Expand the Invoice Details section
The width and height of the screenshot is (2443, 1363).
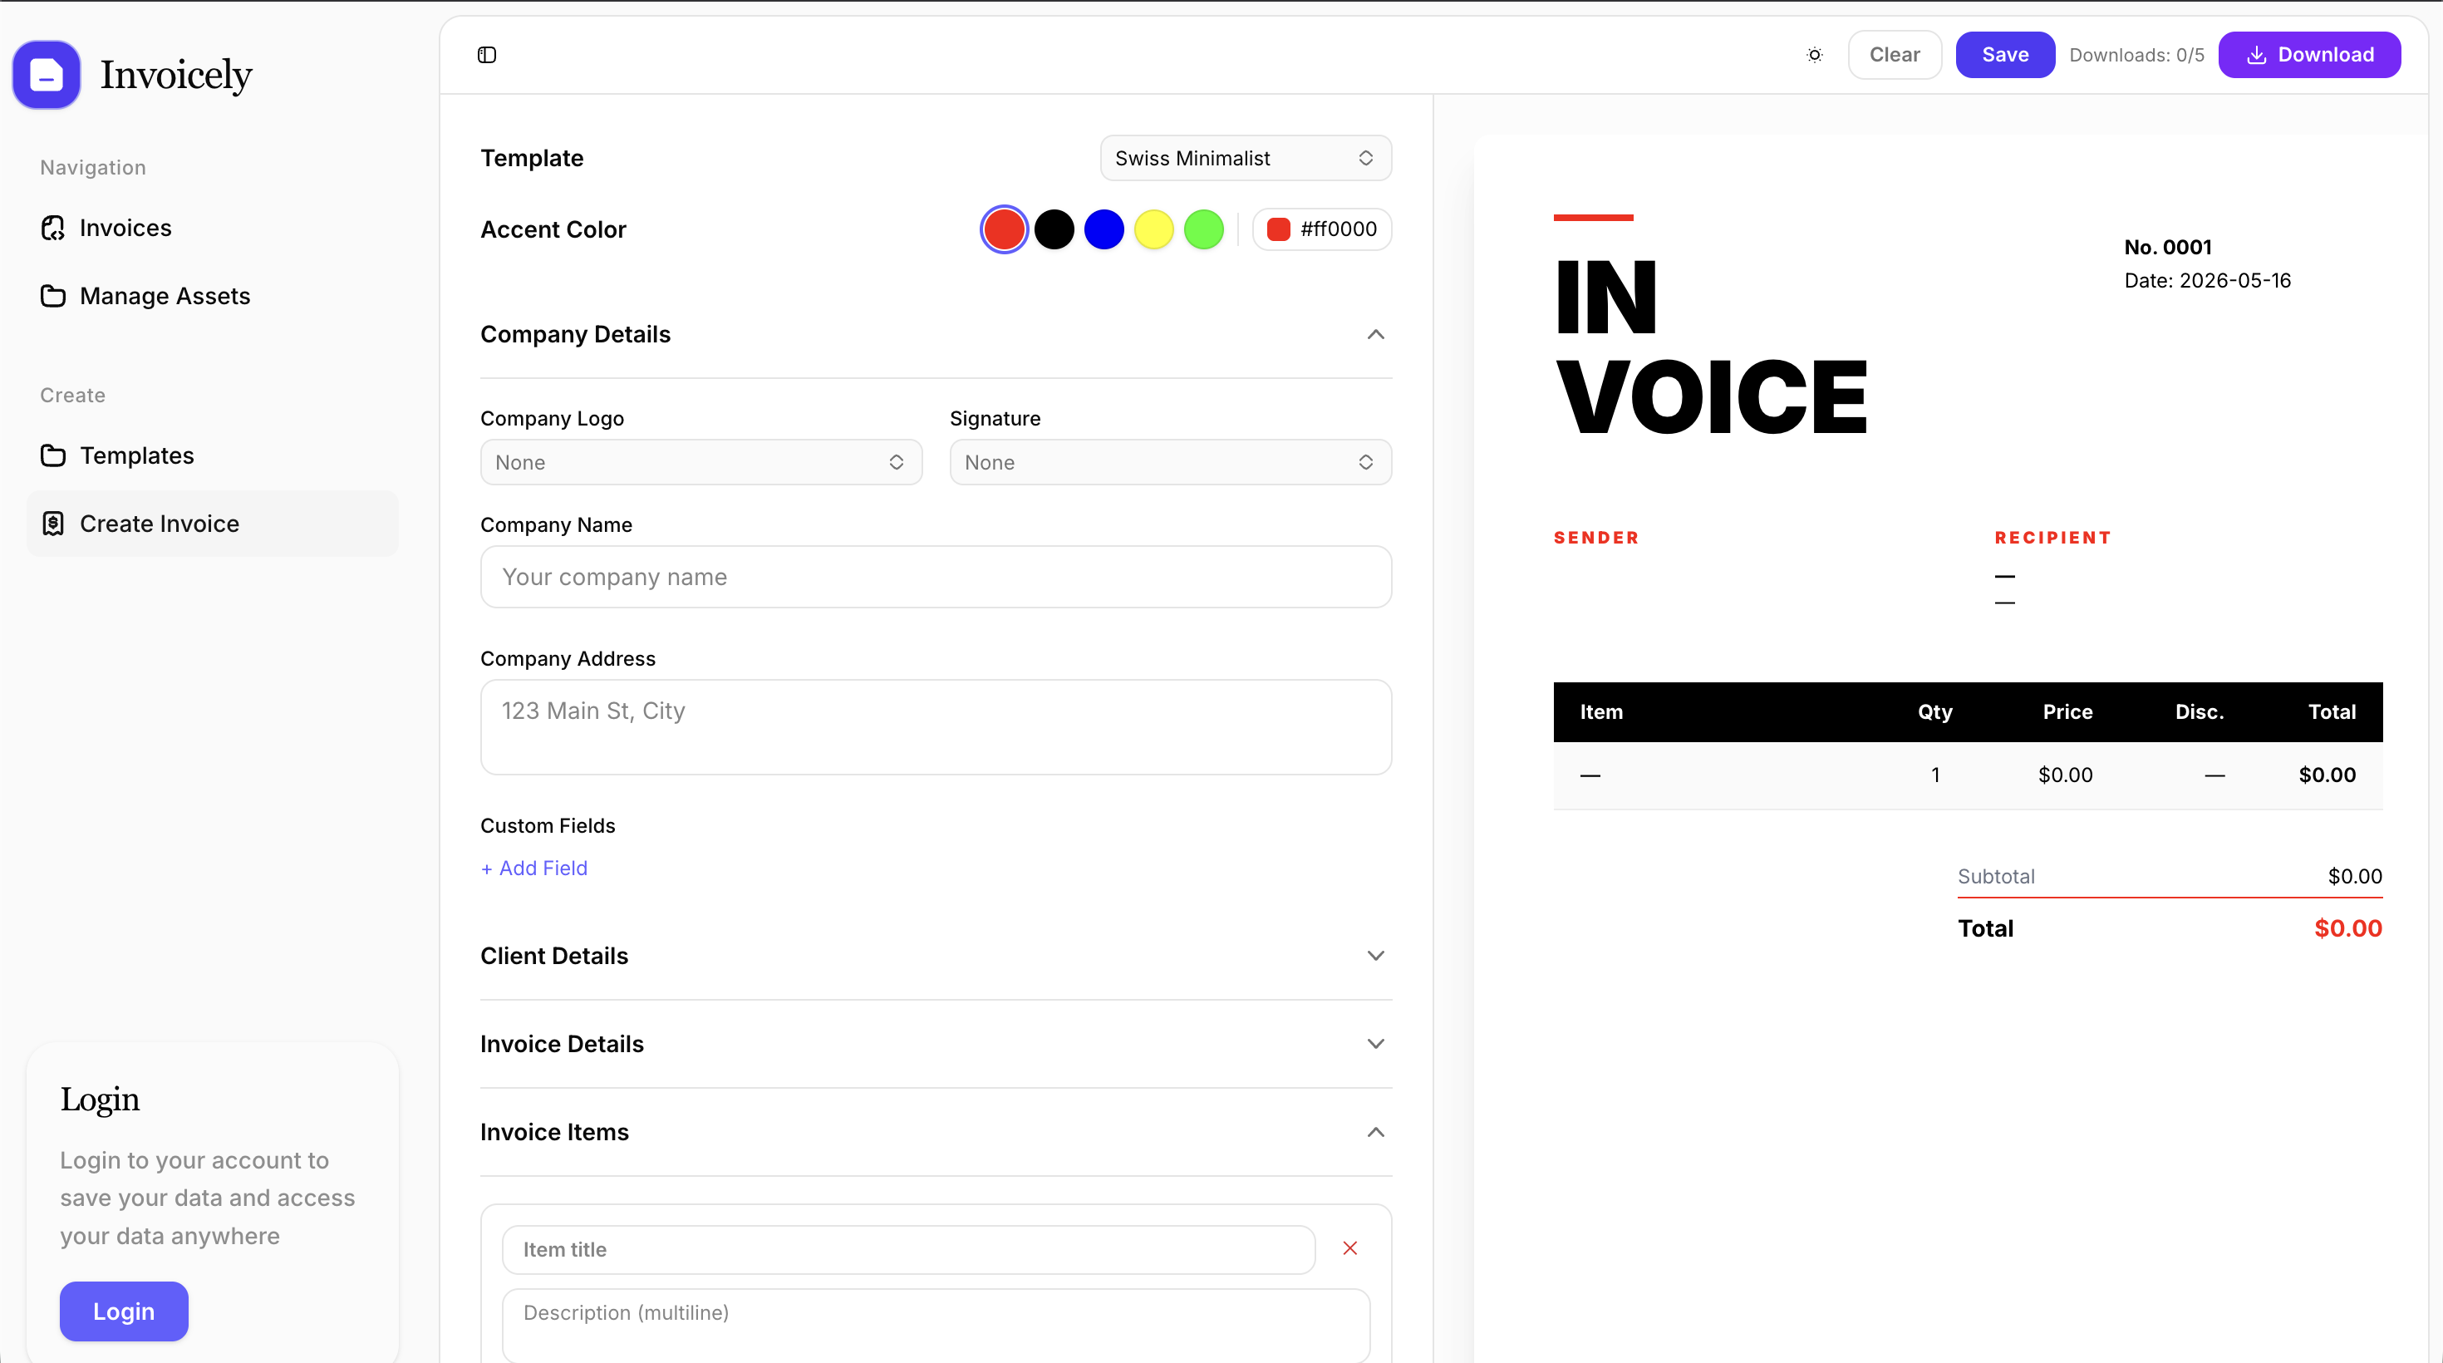[1375, 1045]
